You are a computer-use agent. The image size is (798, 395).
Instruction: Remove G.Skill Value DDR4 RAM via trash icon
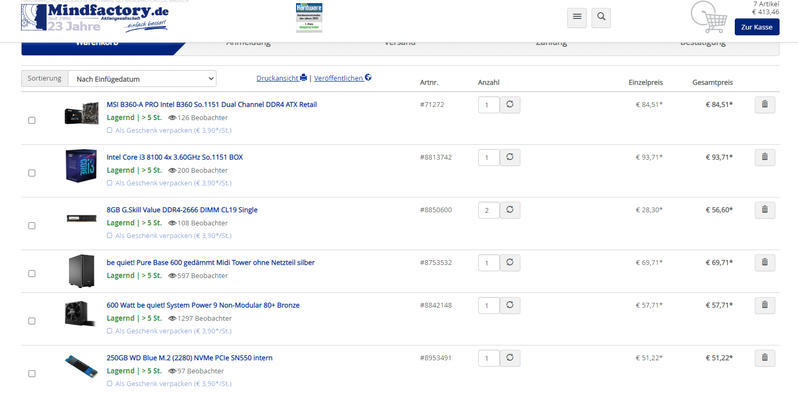(765, 210)
